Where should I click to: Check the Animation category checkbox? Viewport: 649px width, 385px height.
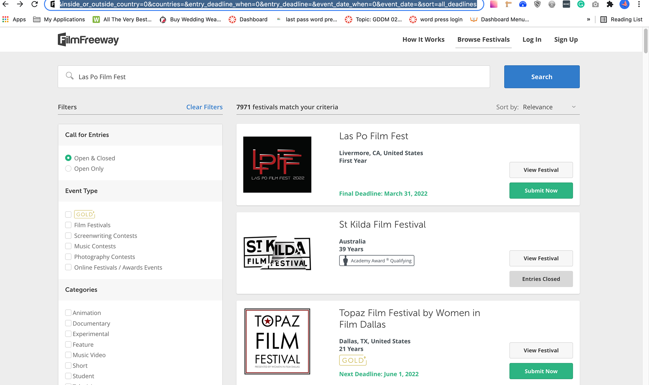coord(68,313)
